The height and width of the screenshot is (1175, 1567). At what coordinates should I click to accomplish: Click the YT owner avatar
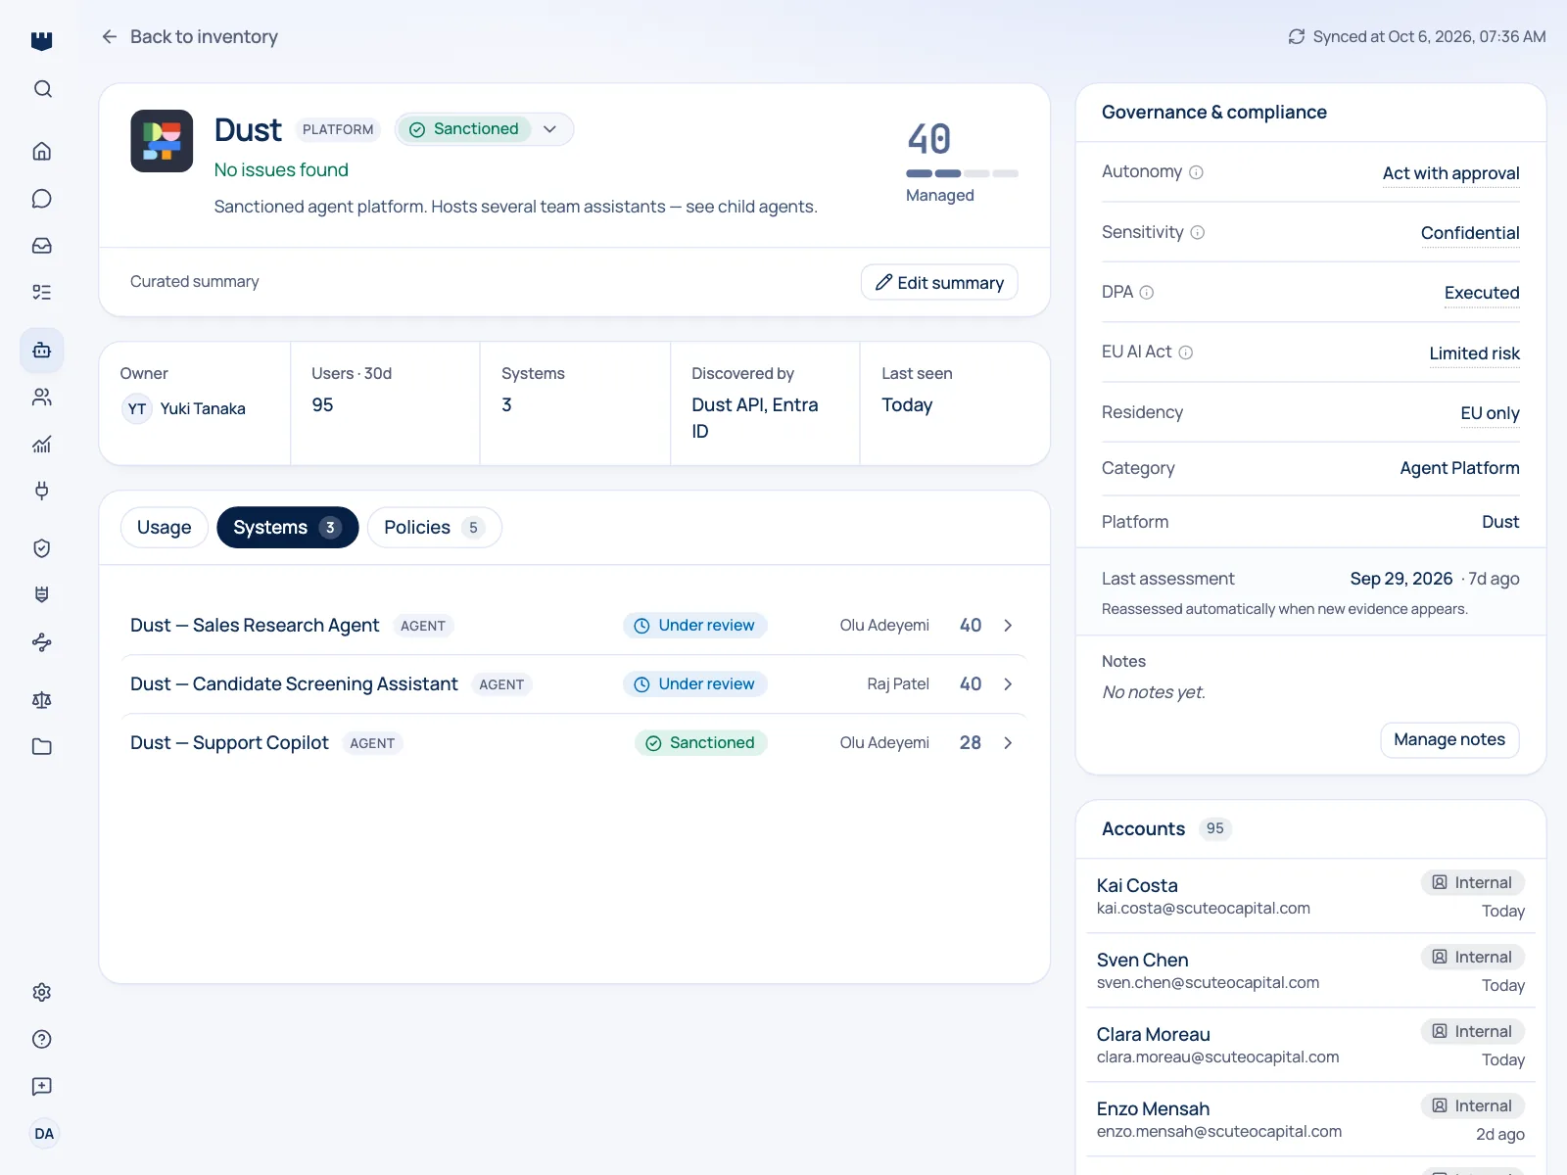click(137, 409)
